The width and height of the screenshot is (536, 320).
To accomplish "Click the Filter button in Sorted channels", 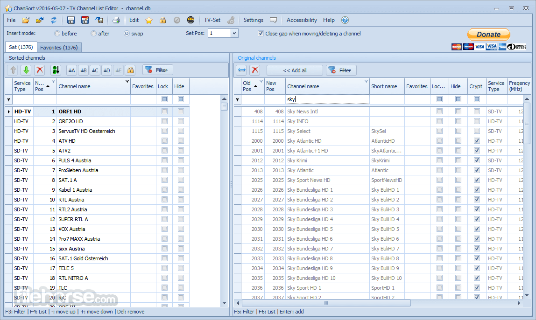I will pos(158,70).
